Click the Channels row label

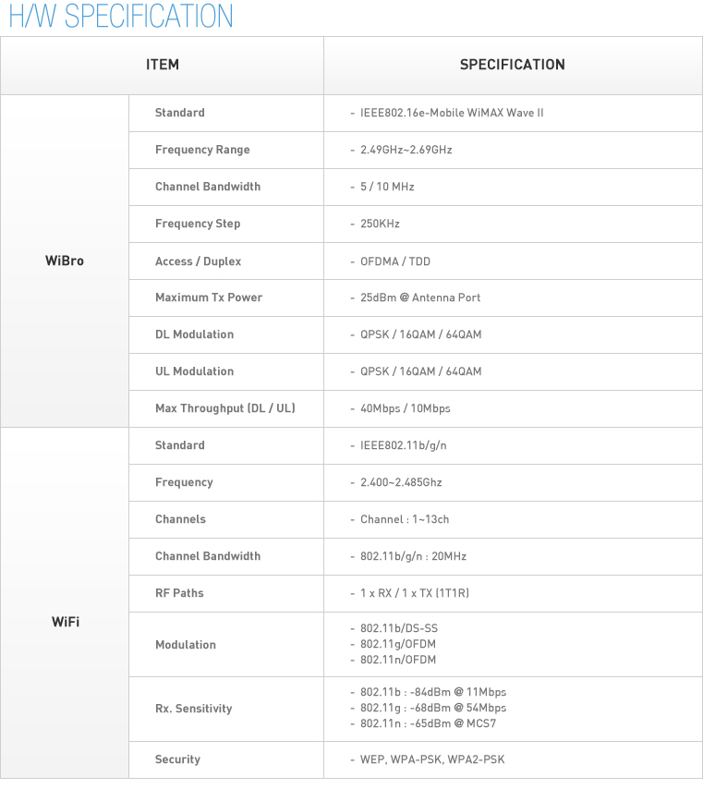(180, 519)
